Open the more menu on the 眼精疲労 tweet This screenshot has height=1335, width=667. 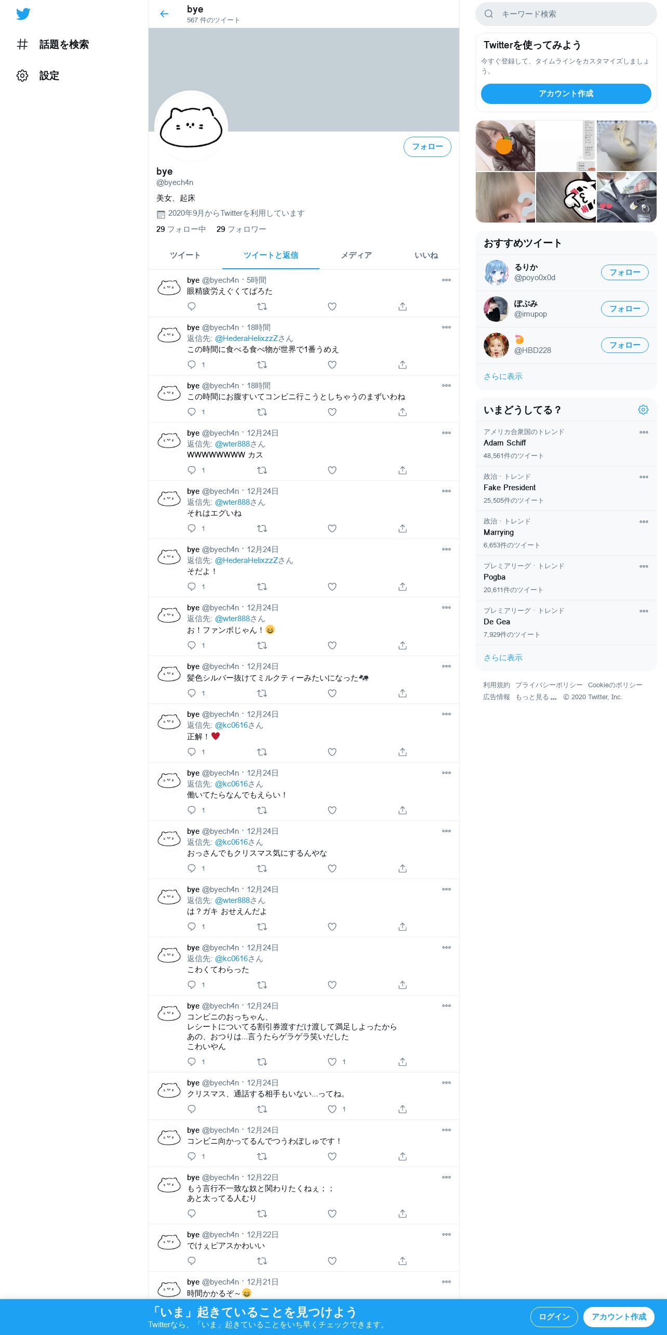coord(446,280)
